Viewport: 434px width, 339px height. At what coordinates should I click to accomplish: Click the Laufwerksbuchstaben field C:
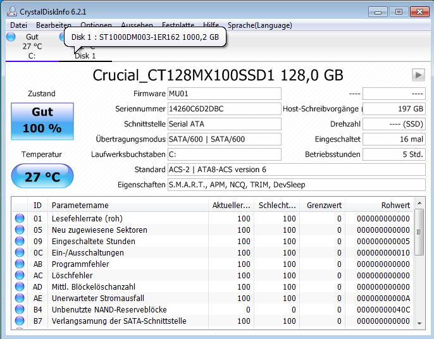pos(225,154)
